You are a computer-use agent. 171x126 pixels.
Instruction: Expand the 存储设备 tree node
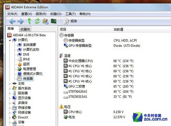(10, 108)
